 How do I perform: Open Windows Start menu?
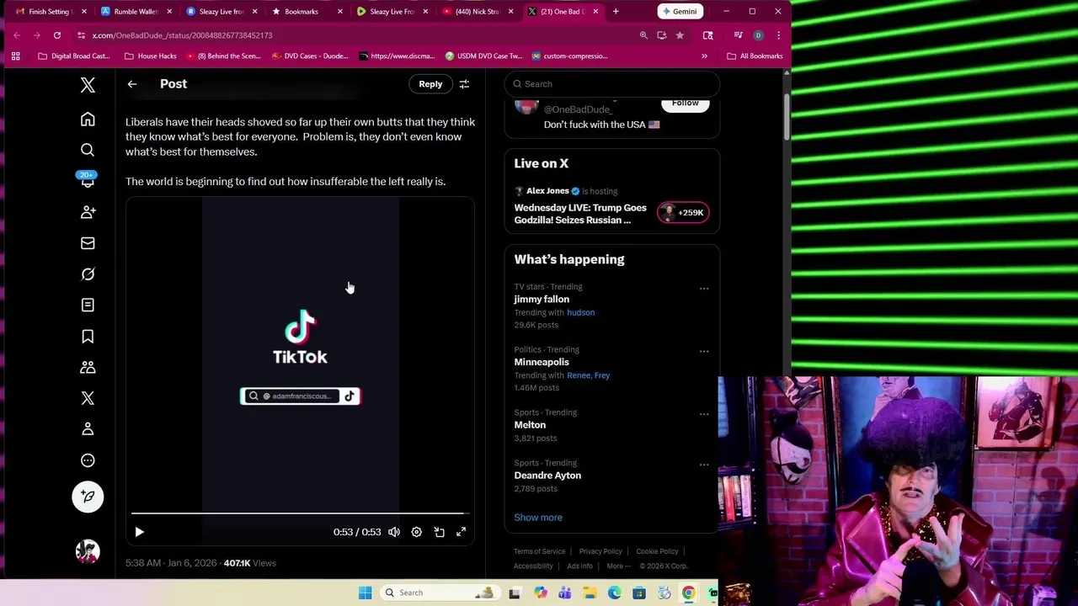point(365,593)
